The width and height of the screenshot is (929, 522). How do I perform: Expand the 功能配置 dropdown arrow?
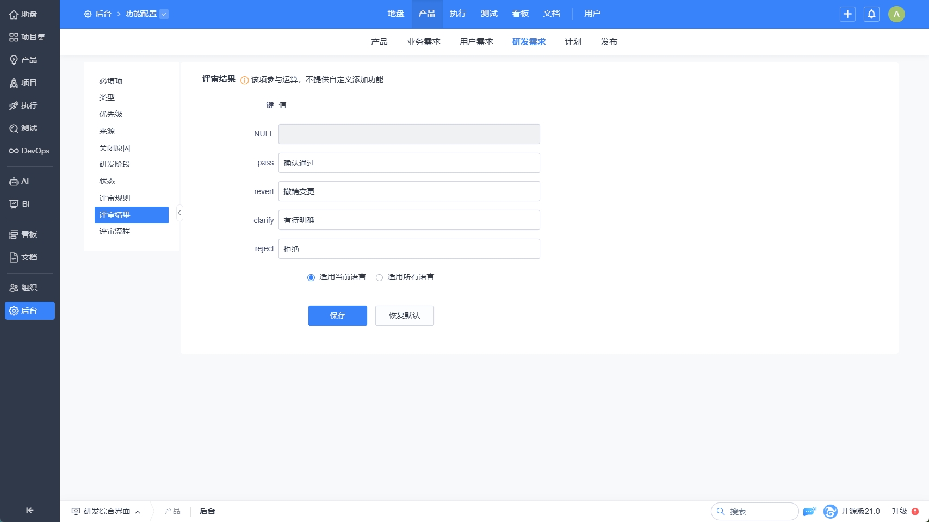point(164,14)
